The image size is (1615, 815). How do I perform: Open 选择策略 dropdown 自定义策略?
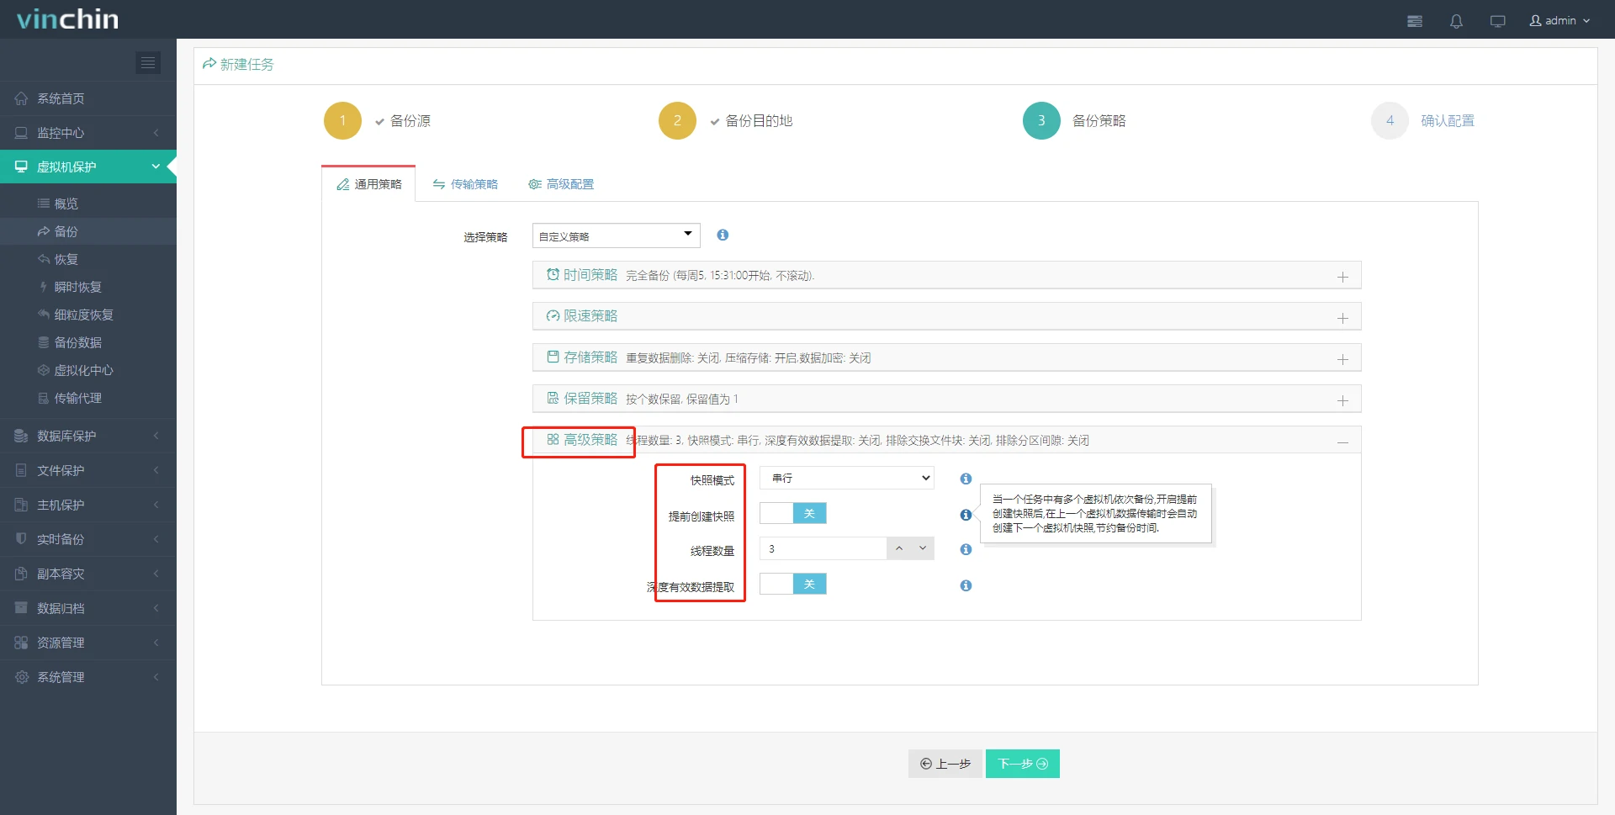coord(616,236)
